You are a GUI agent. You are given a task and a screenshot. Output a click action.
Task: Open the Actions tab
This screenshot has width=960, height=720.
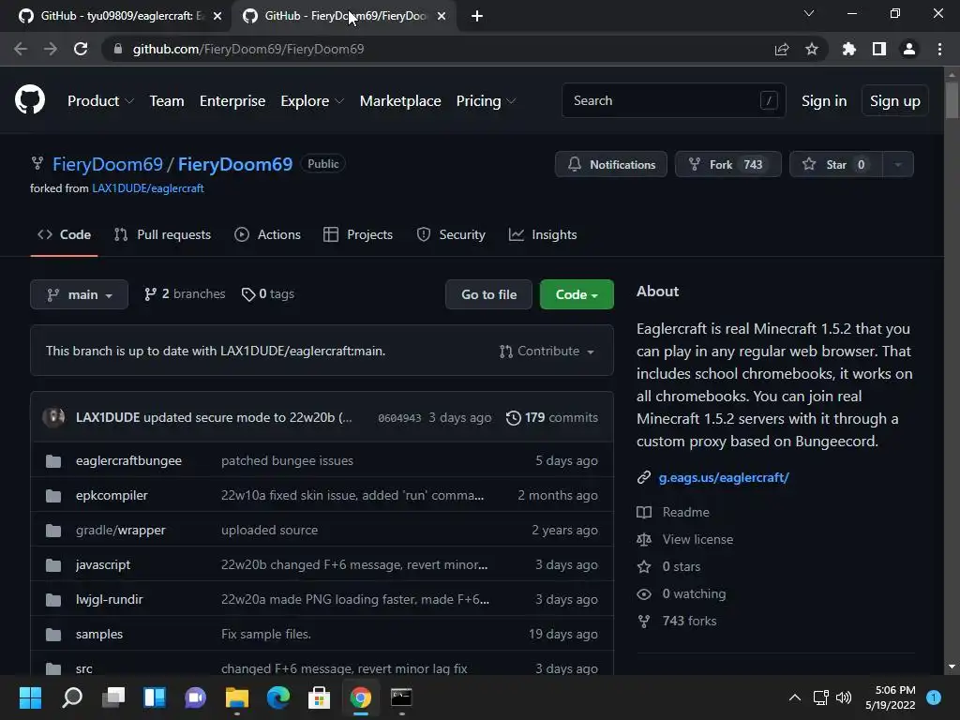click(x=267, y=234)
